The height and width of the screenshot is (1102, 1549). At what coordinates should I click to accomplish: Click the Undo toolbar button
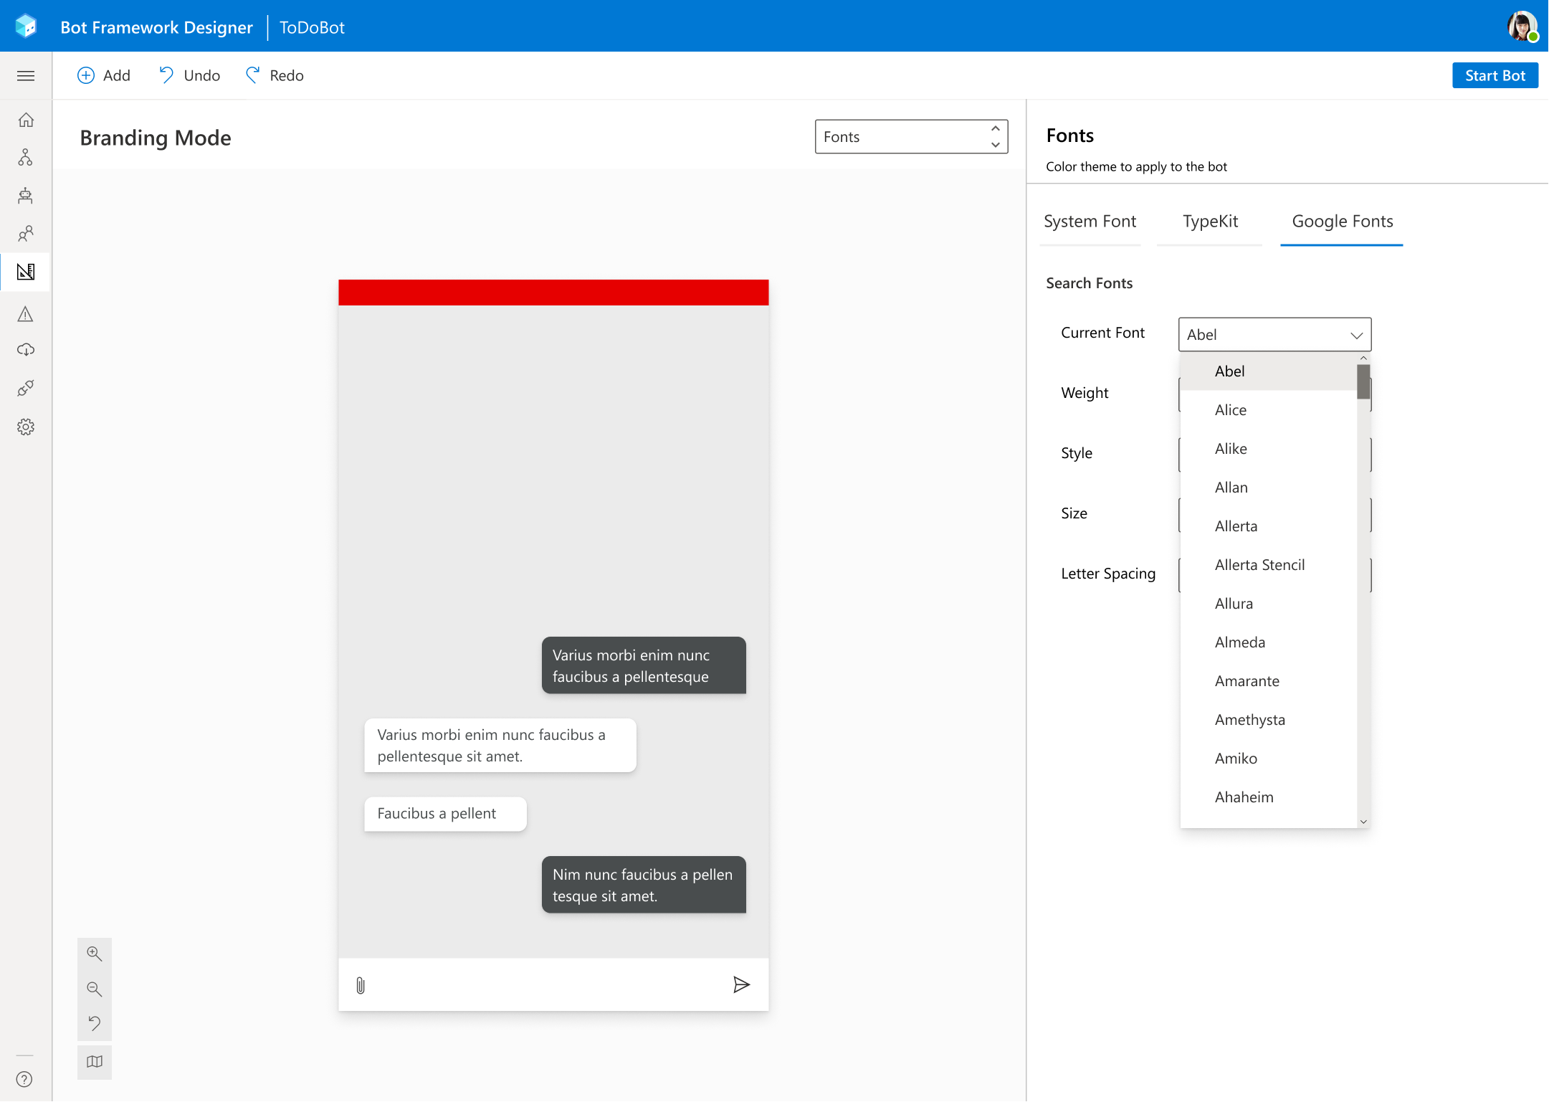click(190, 76)
